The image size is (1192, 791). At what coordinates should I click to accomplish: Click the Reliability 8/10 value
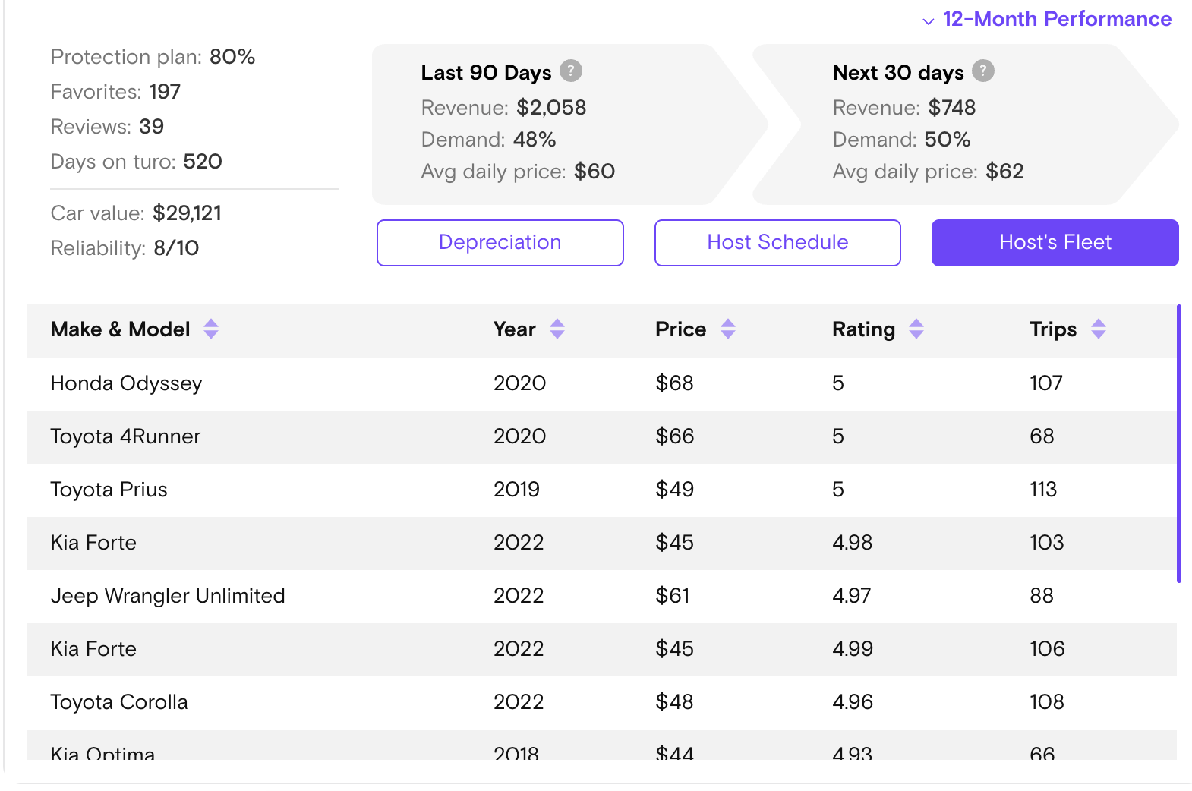[x=176, y=248]
